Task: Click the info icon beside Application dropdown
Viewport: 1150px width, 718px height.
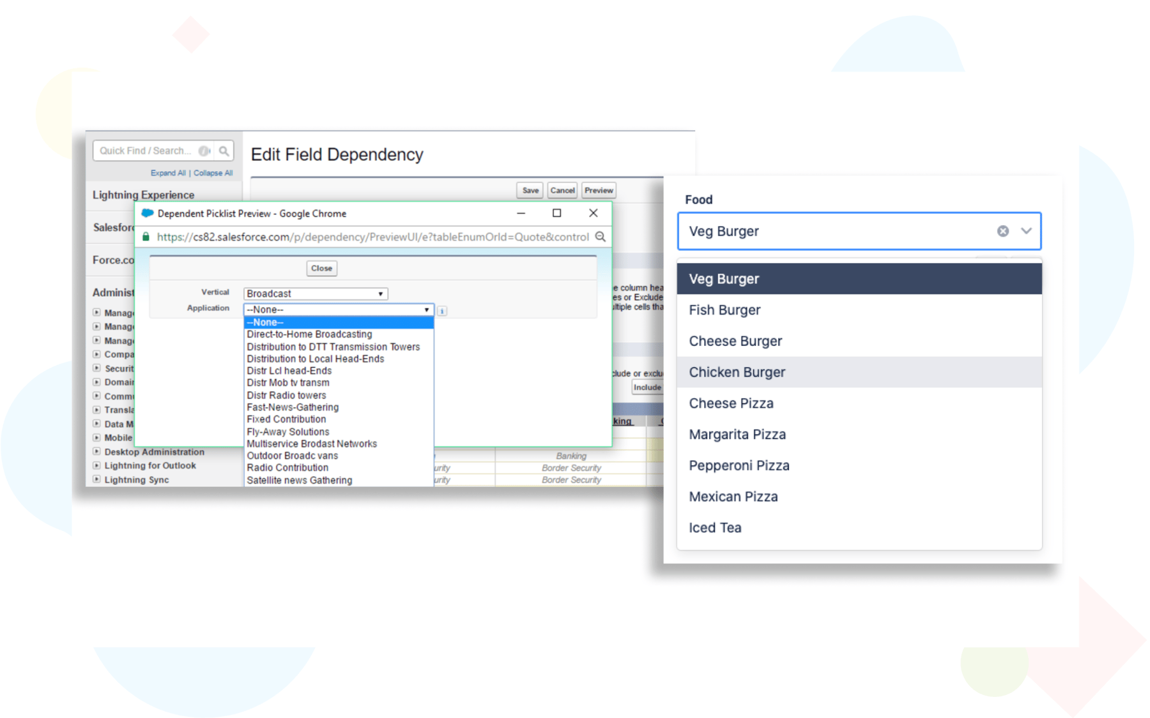Action: 442,311
